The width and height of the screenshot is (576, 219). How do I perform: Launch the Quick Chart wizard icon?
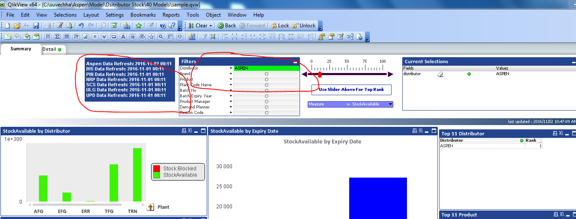pyautogui.click(x=127, y=26)
